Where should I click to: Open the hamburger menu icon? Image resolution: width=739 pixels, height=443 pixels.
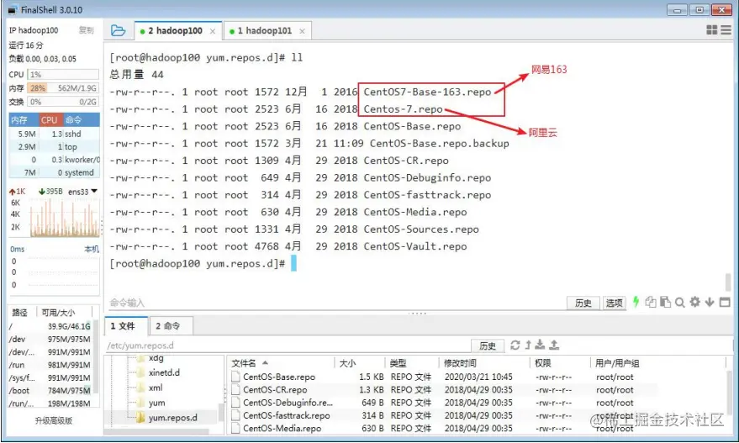click(x=726, y=30)
